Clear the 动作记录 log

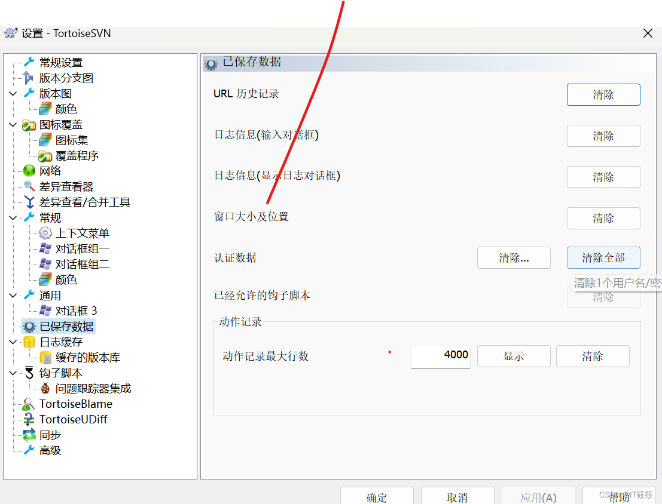593,357
